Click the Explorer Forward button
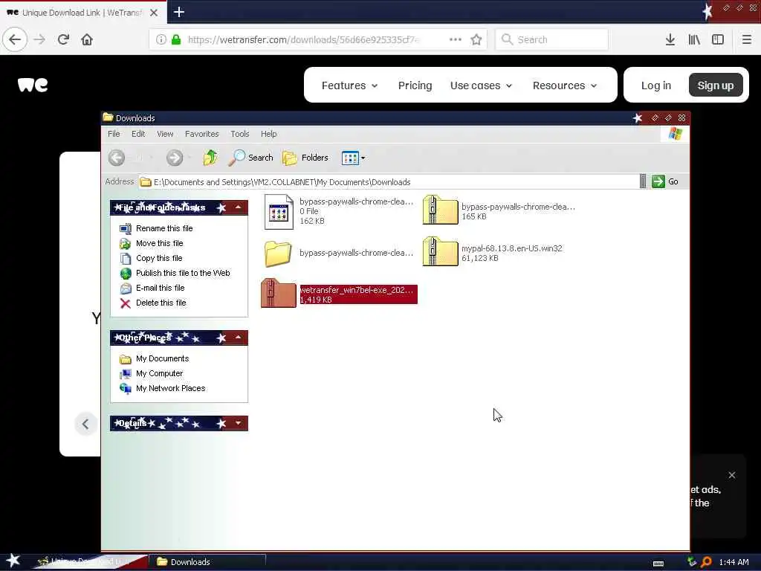 coord(175,158)
